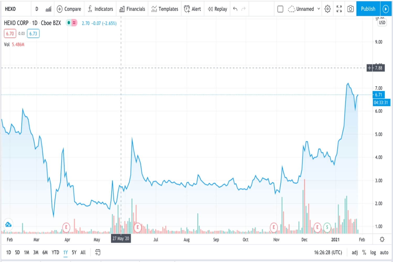
Task: Open the chart style selector icon
Action: click(x=48, y=9)
